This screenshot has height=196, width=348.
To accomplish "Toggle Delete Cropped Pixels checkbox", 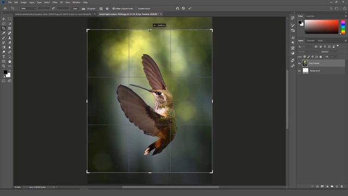I will pos(114,9).
